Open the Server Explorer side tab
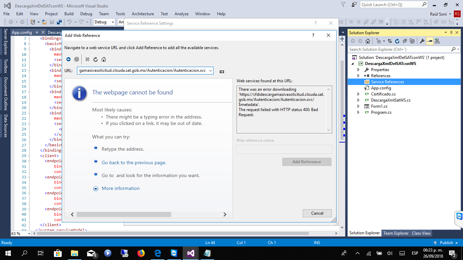Image resolution: width=463 pixels, height=260 pixels. pyautogui.click(x=5, y=42)
